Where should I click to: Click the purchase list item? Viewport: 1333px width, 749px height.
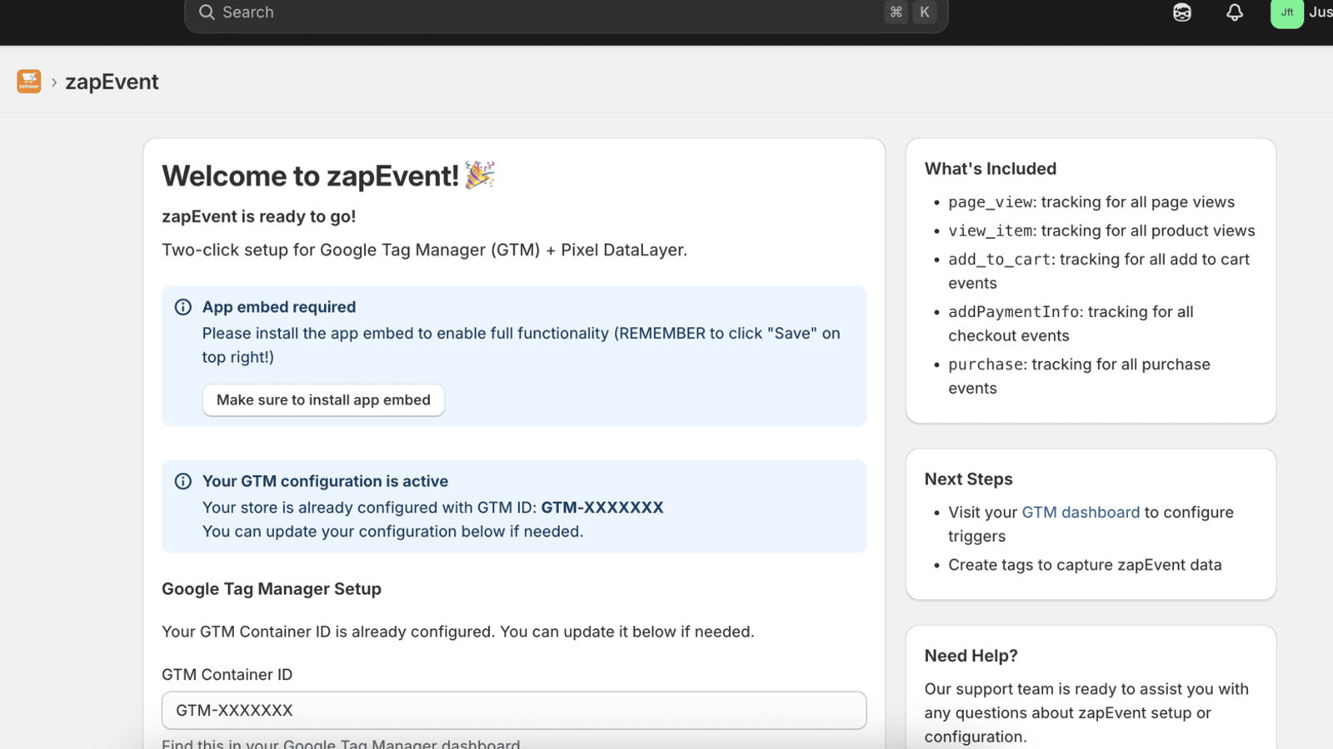coord(1079,376)
